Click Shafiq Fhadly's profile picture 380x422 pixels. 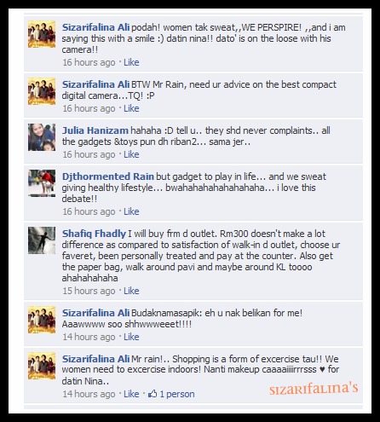42,240
